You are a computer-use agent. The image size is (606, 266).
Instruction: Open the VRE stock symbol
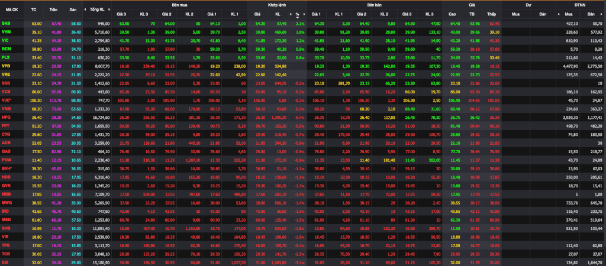point(6,74)
